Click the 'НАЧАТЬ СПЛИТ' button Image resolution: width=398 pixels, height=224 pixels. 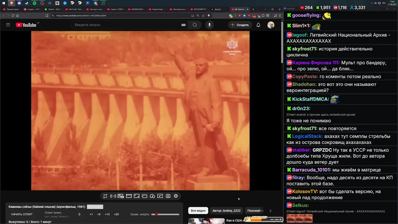click(22, 214)
